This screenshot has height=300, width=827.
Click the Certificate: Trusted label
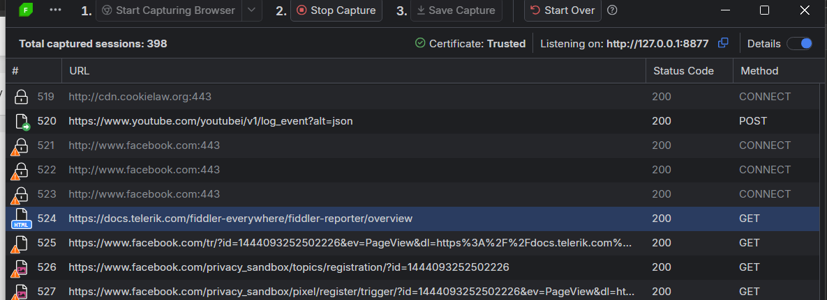(477, 44)
